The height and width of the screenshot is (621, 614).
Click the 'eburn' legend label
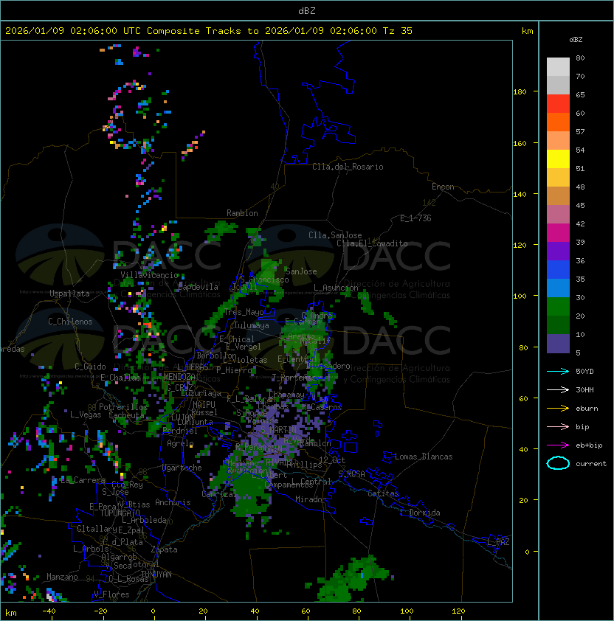[x=587, y=409]
